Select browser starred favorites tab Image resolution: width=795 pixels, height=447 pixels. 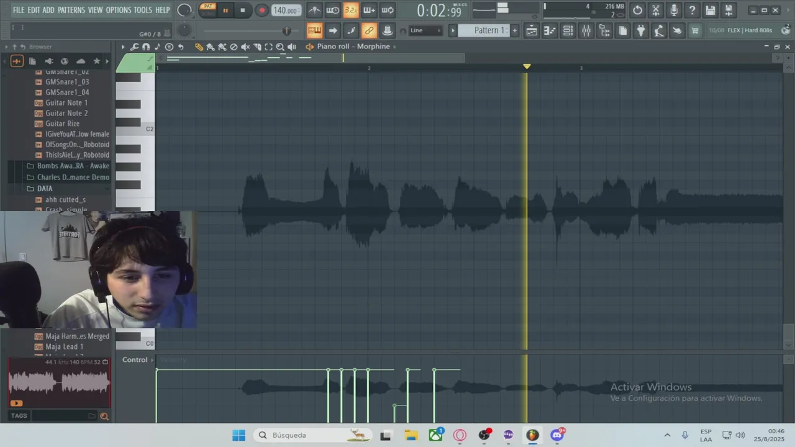[96, 61]
